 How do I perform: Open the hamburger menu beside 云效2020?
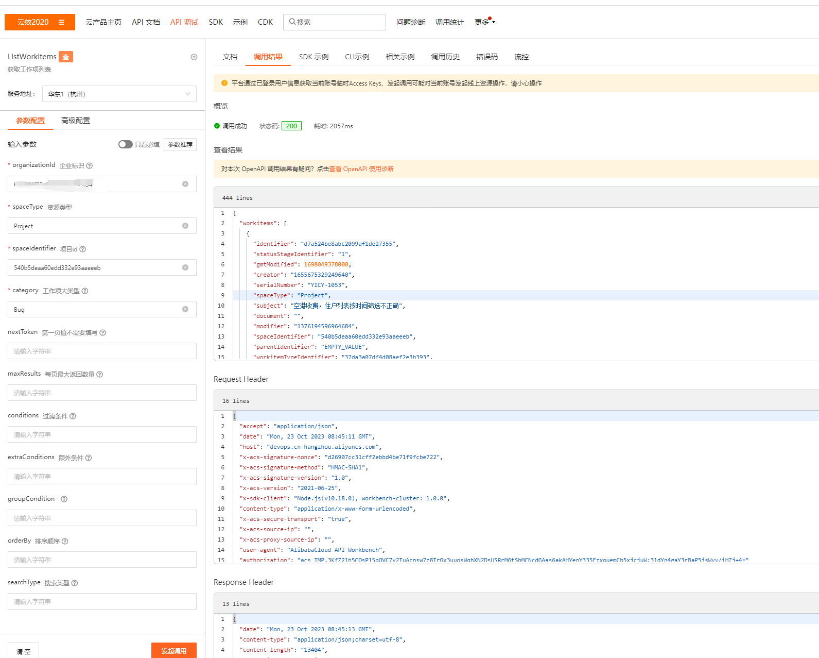pos(61,22)
